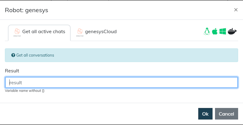Click the question mark help icon
Viewport: 243px width, 125px height.
tap(13, 55)
